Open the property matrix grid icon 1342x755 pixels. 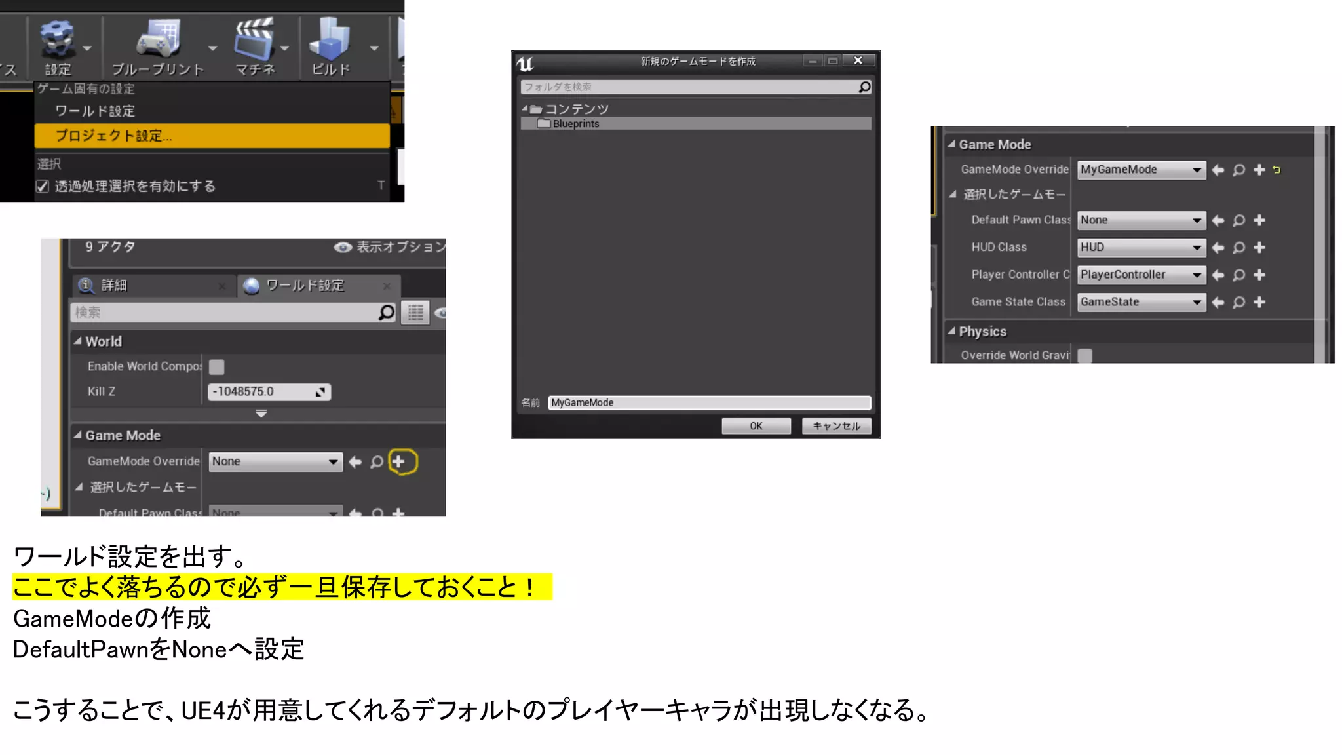point(415,313)
